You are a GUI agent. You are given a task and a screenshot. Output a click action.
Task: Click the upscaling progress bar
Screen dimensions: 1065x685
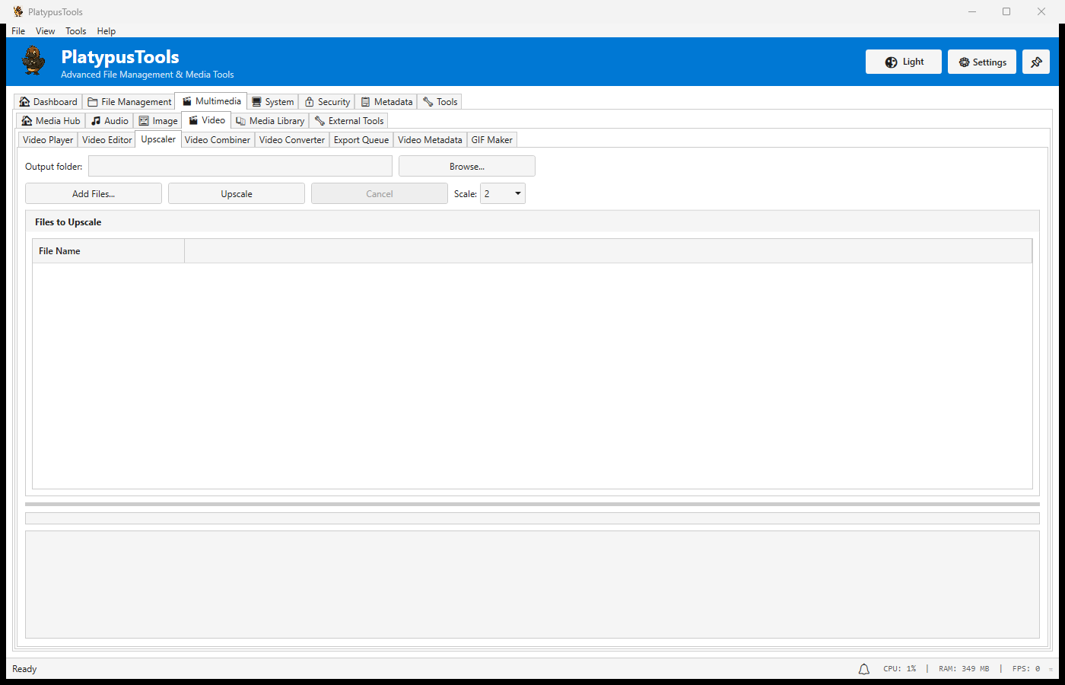[532, 518]
